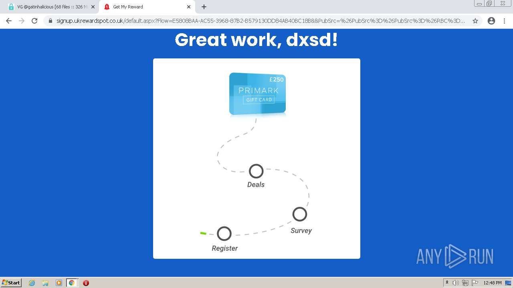Select the Deals step circle
Viewport: 513px width, 288px height.
pos(256,171)
